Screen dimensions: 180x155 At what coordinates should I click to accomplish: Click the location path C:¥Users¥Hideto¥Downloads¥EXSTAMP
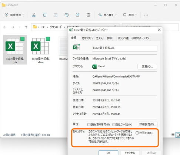pos(116,77)
